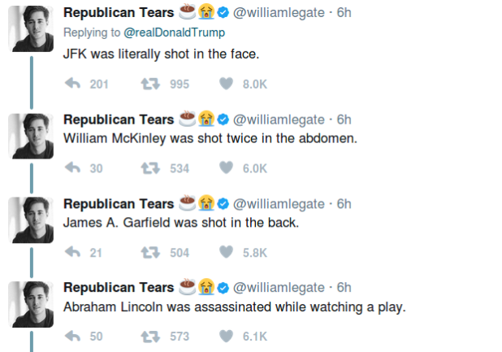Reply to the James A. Garfield tweet

(72, 252)
